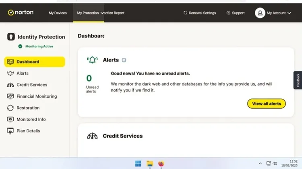
Task: Click the Norton logo in header
Action: coord(21,12)
